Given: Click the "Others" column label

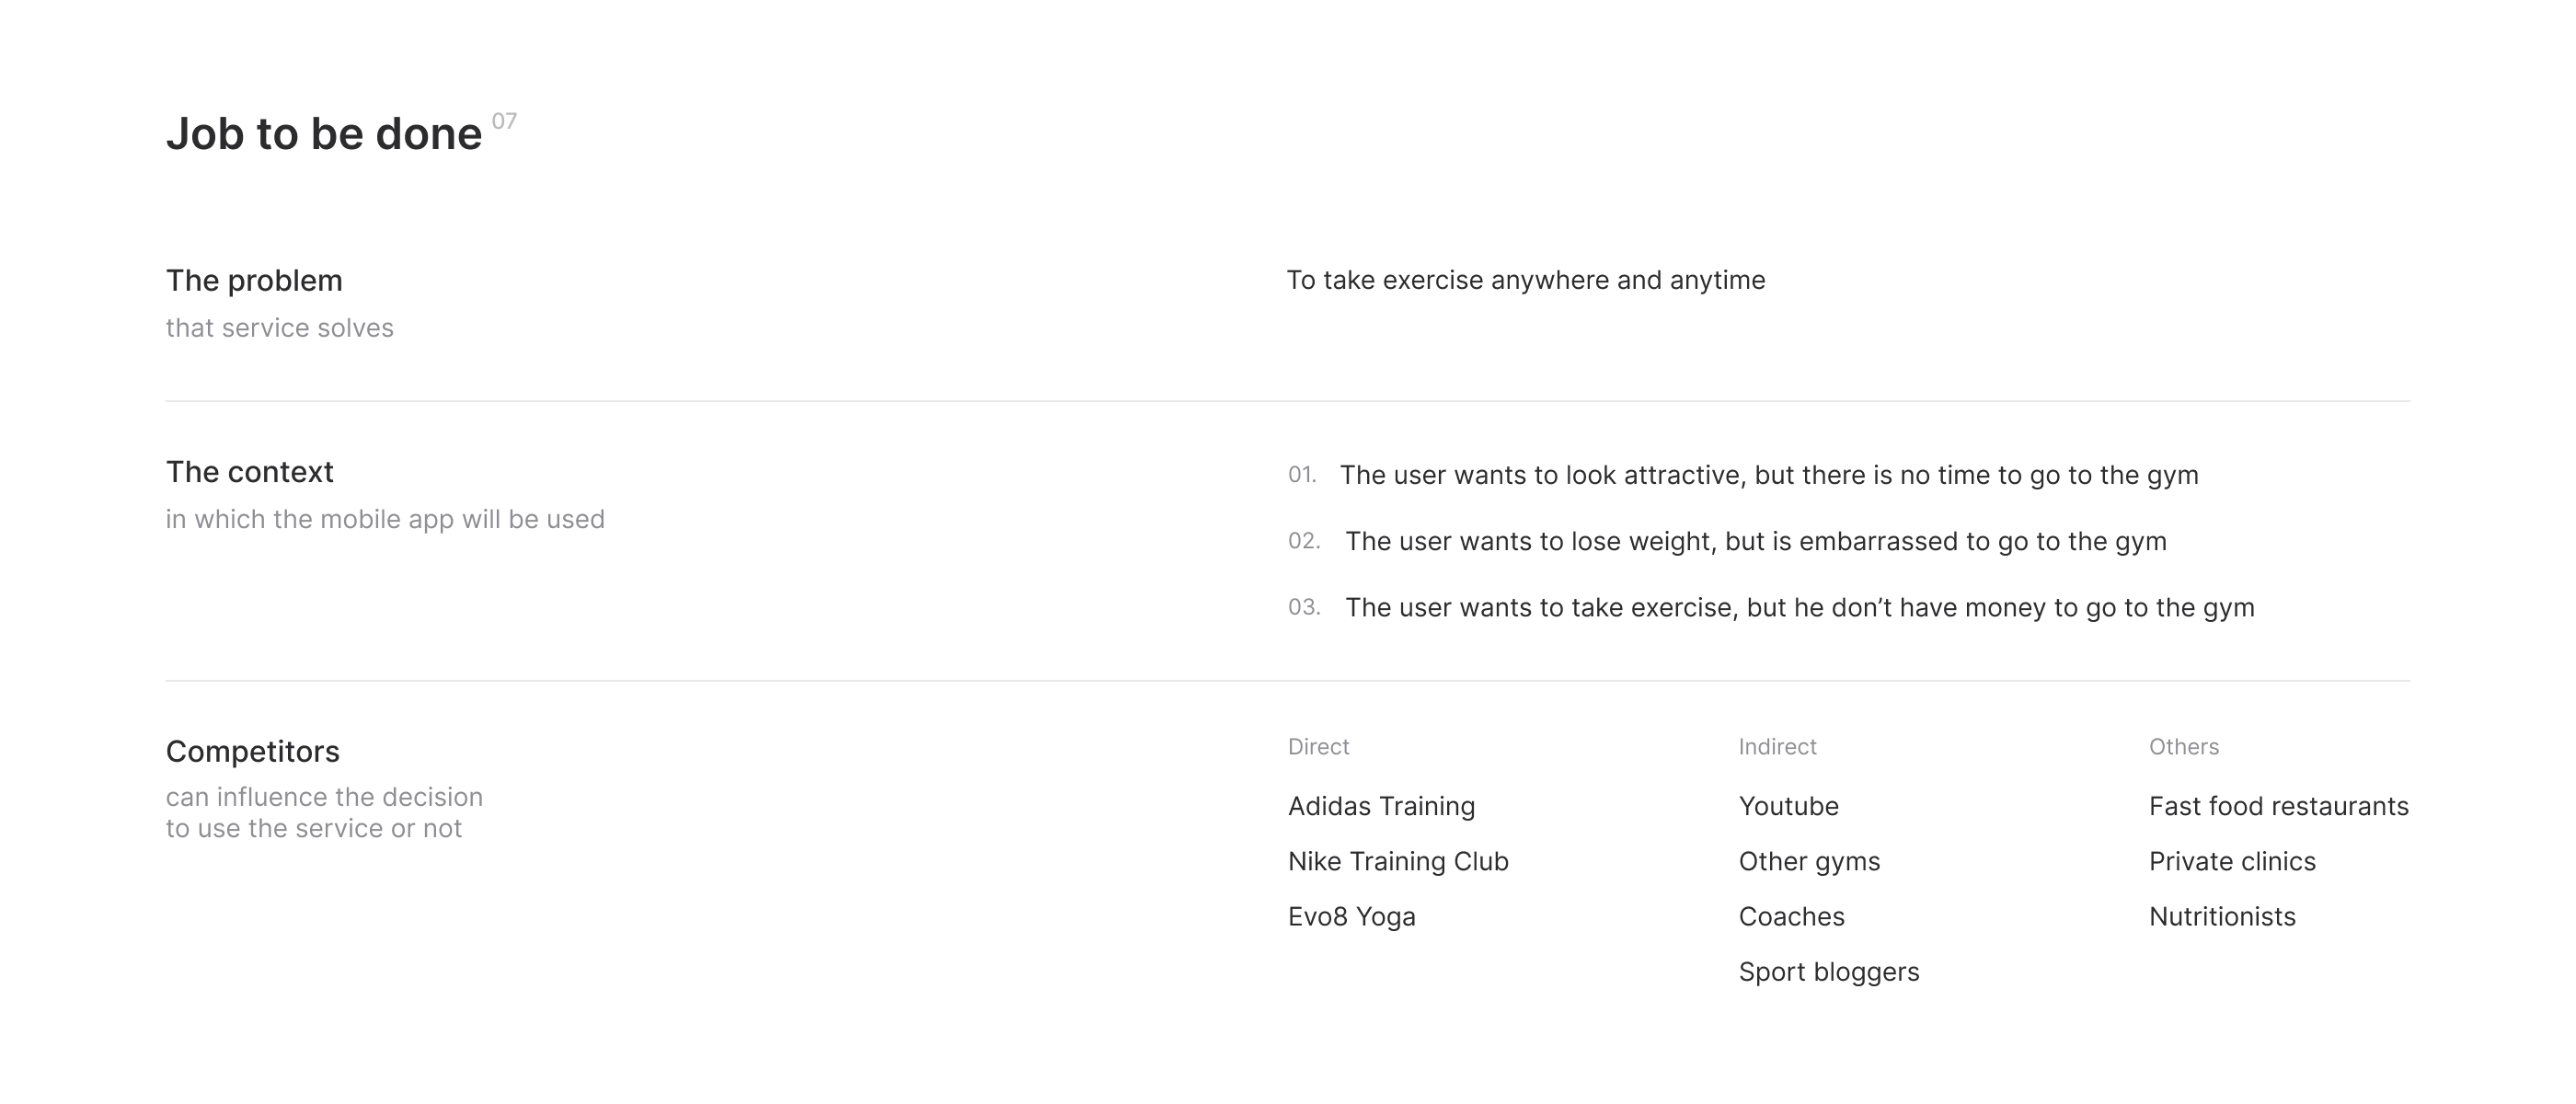Looking at the screenshot, I should coord(2183,747).
